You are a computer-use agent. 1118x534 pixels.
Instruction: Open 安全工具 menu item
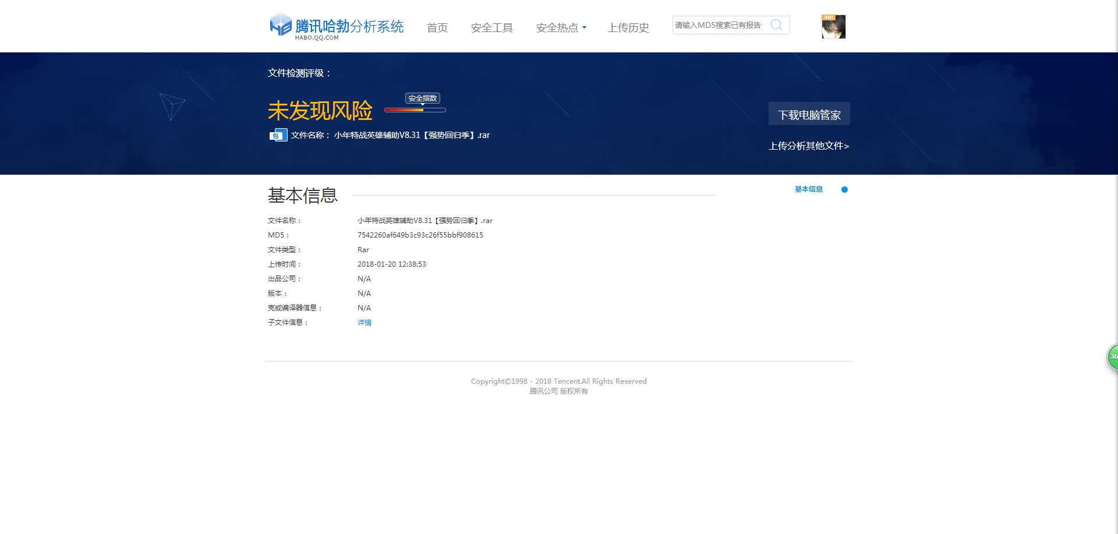point(492,27)
